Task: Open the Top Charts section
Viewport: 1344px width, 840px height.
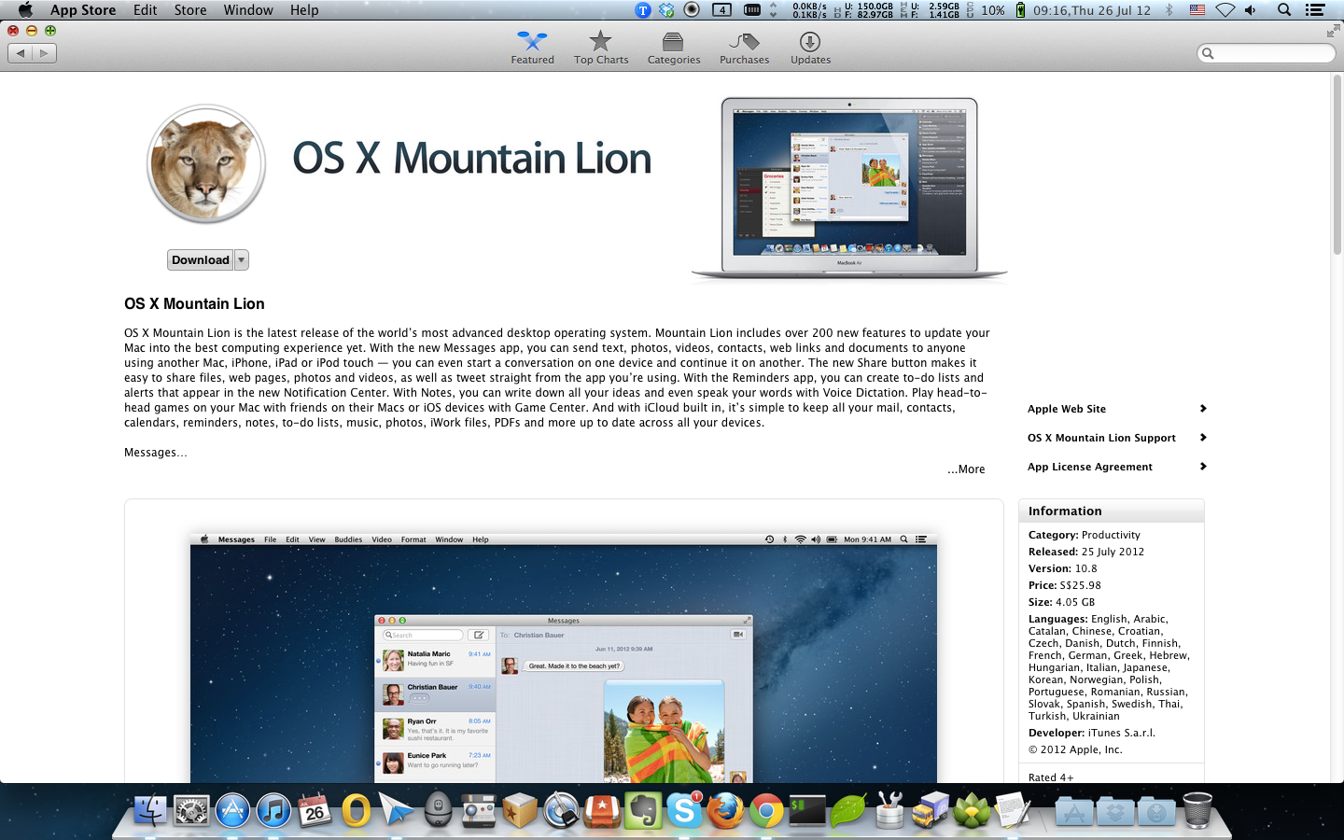Action: [601, 48]
